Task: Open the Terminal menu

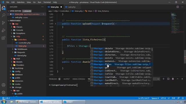Action: click(x=47, y=2)
